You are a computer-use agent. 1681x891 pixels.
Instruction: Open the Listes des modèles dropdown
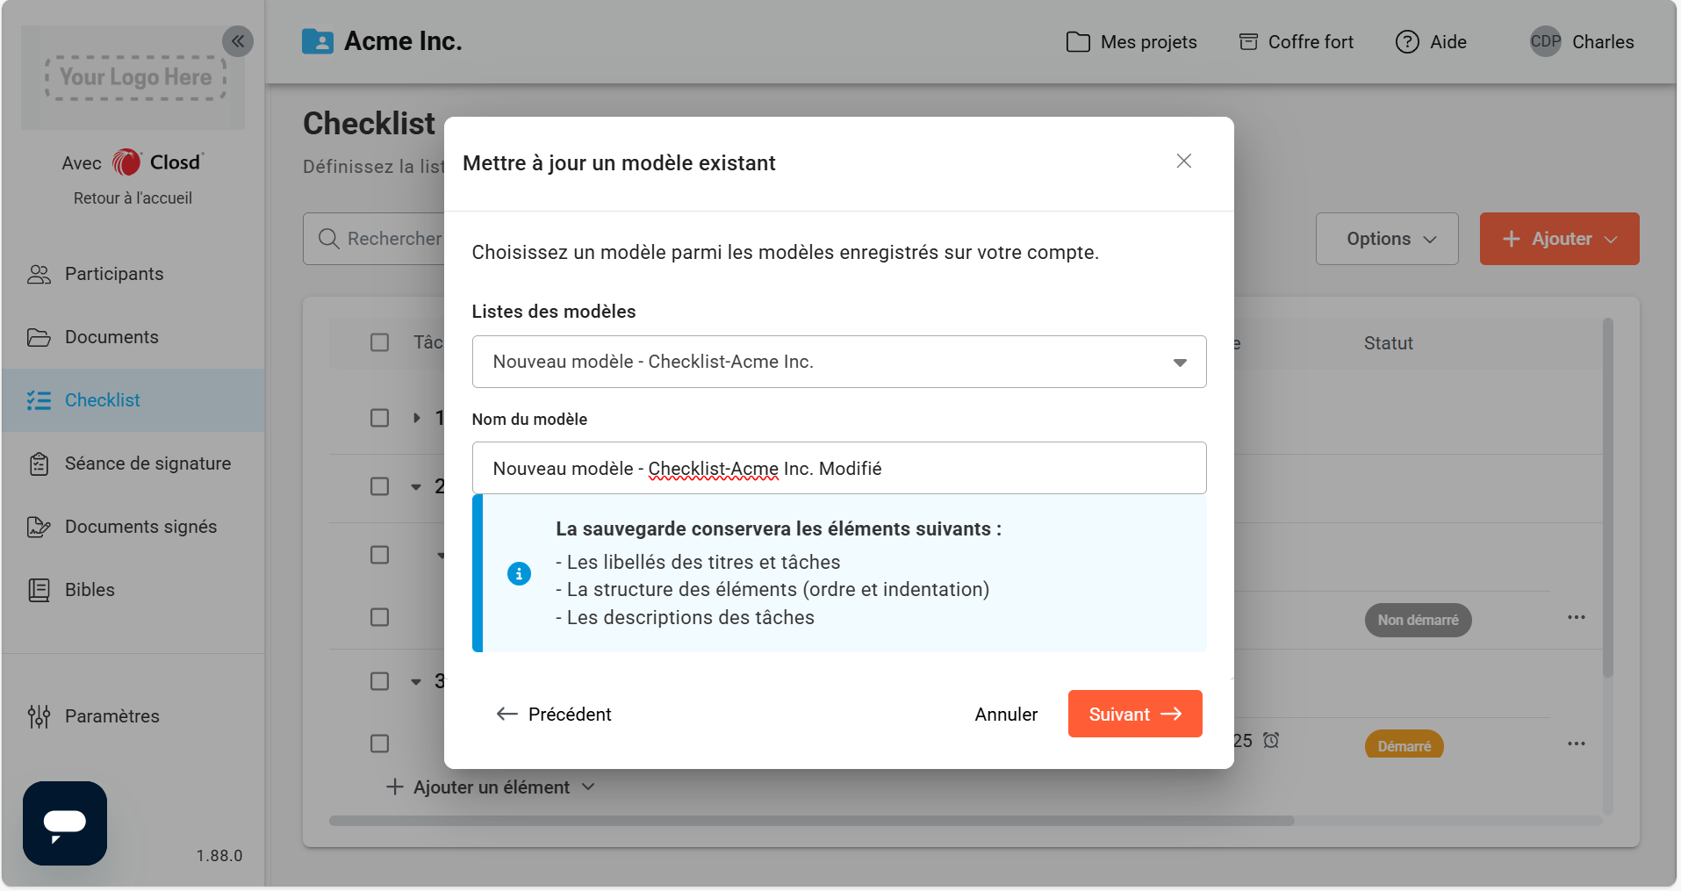tap(838, 362)
